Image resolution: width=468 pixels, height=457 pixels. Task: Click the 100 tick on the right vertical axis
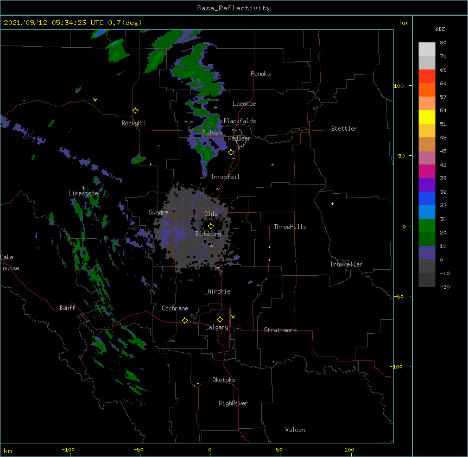coord(399,86)
